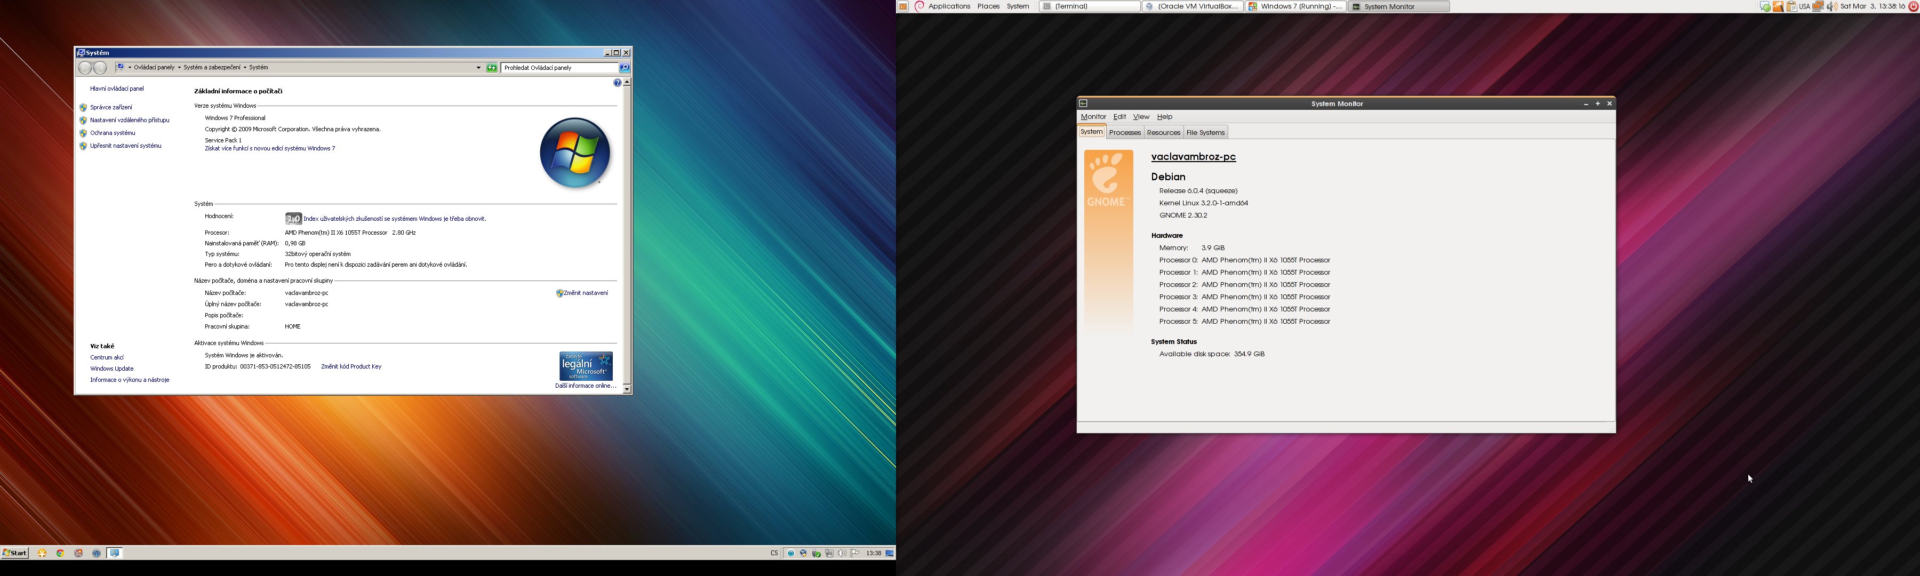Click the shield icon beside Nastavení vzdáleného přístupu
The image size is (1920, 576).
(83, 120)
